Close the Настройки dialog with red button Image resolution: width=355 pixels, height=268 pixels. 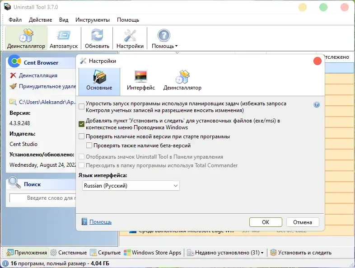tap(318, 61)
